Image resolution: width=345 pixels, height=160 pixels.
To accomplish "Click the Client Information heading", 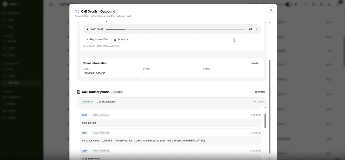I will pos(95,63).
